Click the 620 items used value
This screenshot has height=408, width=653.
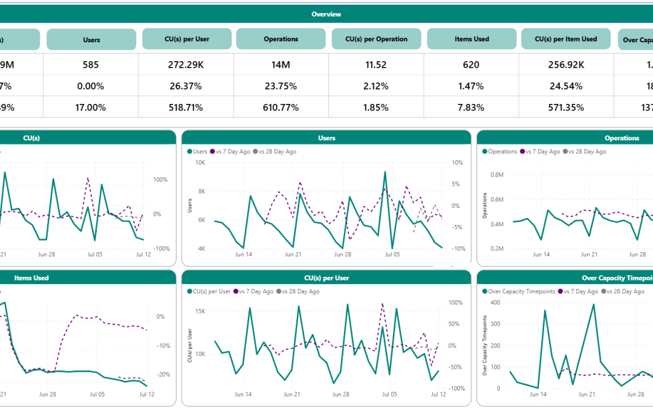pyautogui.click(x=471, y=65)
